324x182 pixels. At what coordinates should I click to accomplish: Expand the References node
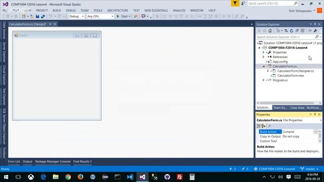[x=263, y=57]
